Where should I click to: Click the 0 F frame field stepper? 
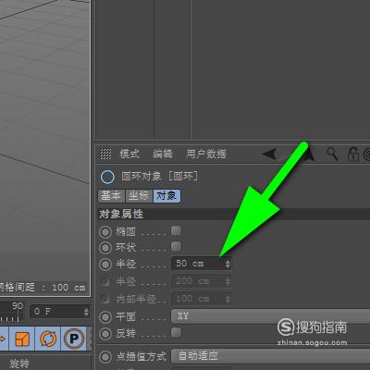click(x=86, y=312)
